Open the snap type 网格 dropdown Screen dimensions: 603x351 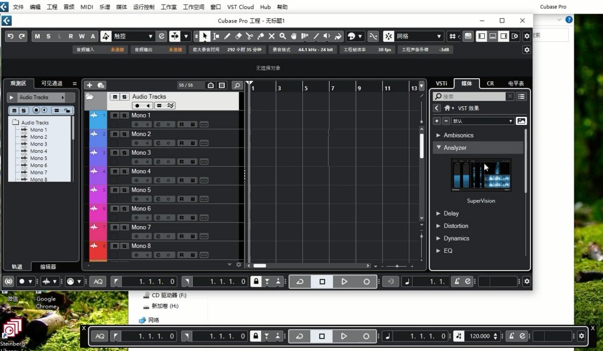pos(419,36)
